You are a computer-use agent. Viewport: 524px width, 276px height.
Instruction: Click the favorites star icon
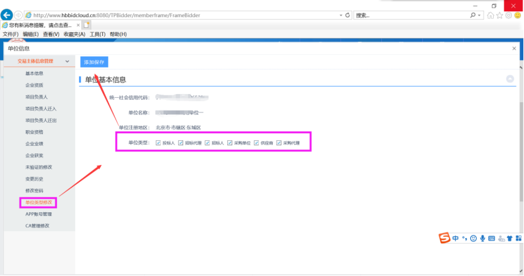[x=499, y=15]
